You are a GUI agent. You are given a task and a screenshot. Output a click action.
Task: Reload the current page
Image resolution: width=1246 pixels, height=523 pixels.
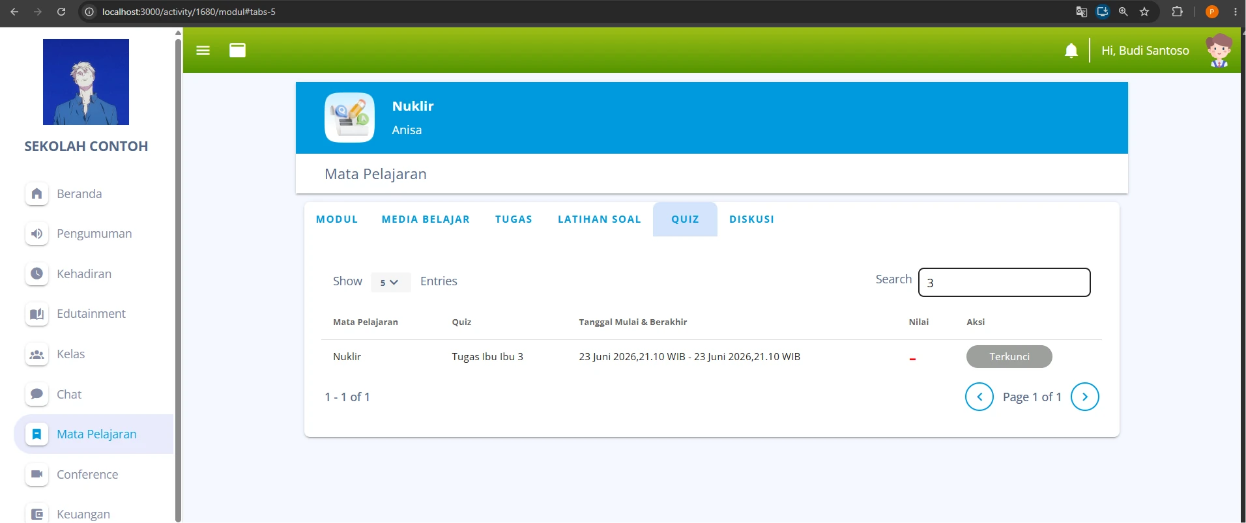61,12
